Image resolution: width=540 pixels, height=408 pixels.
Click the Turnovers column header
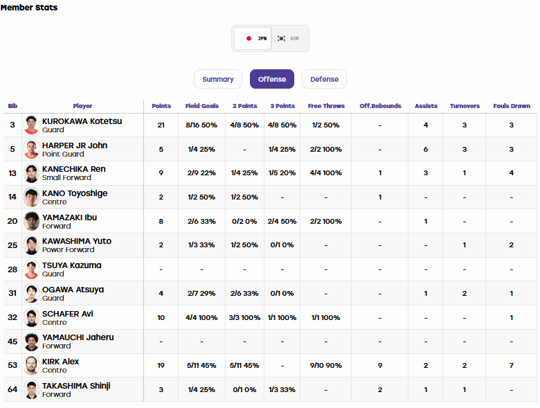point(465,106)
